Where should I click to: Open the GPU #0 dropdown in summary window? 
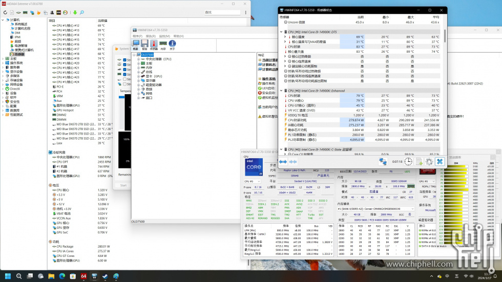pyautogui.click(x=427, y=181)
